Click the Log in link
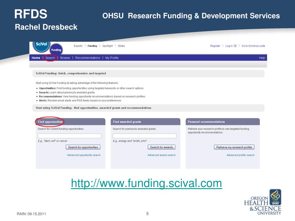 click(229, 46)
